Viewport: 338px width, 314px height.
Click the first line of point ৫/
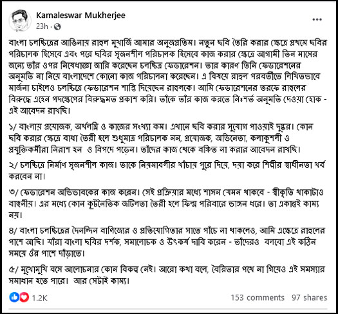pyautogui.click(x=166, y=270)
